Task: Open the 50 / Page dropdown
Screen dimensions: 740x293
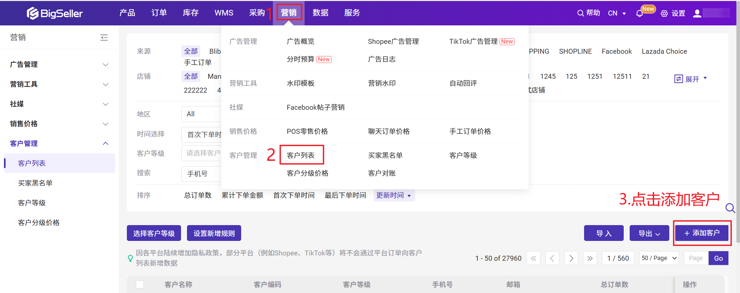Action: [x=659, y=258]
